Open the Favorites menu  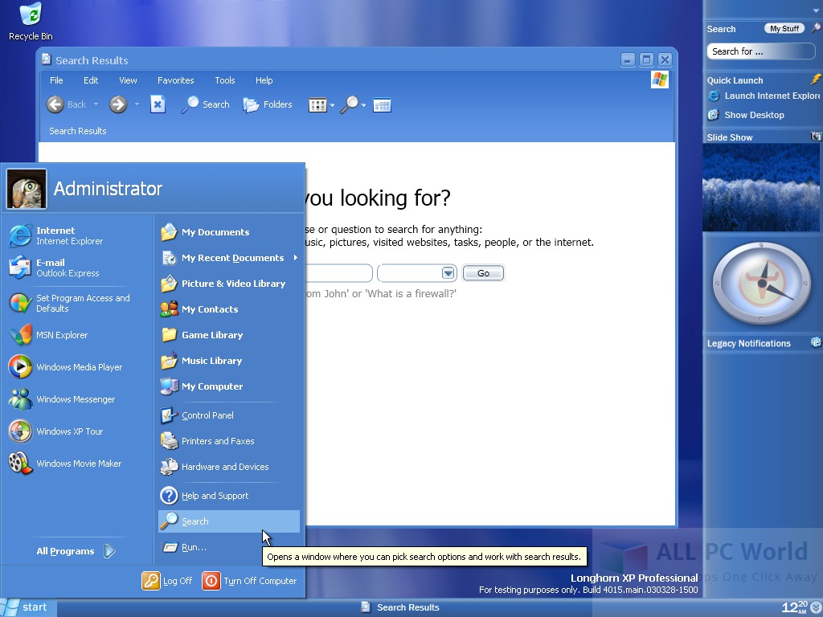click(x=175, y=80)
